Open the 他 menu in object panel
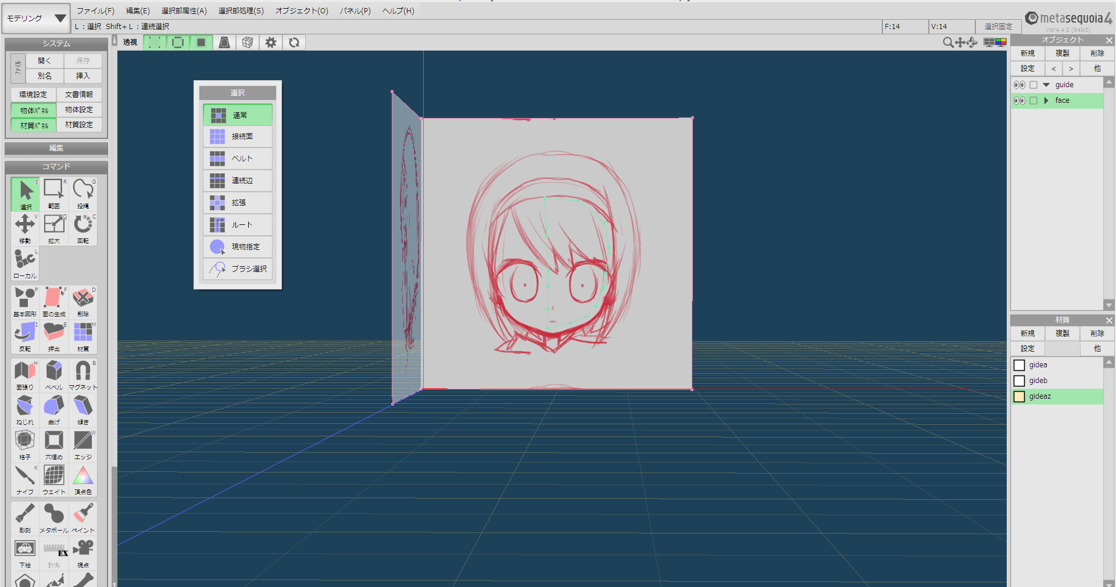This screenshot has height=587, width=1116. click(1097, 69)
